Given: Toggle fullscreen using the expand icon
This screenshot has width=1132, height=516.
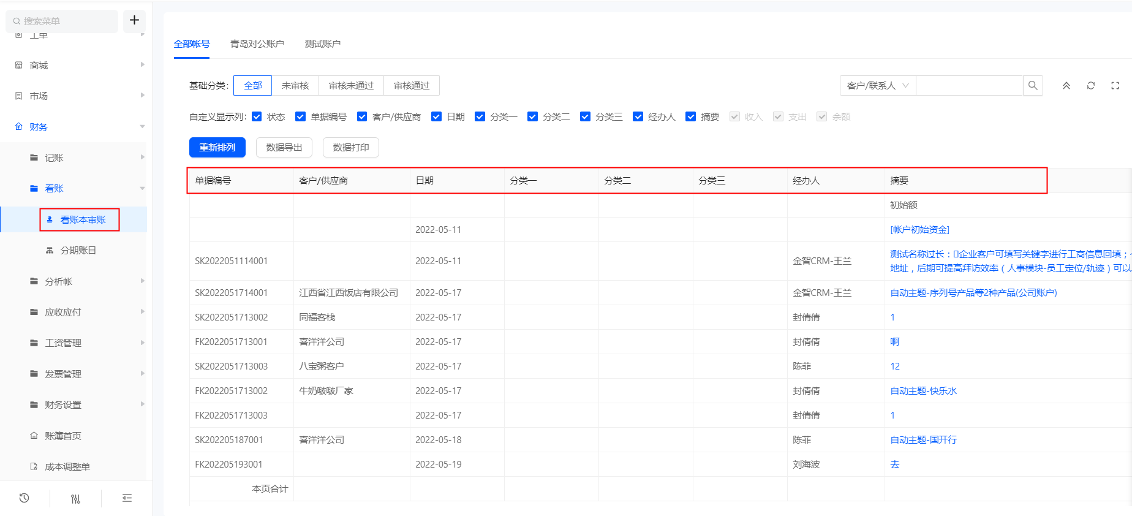Looking at the screenshot, I should (1115, 86).
